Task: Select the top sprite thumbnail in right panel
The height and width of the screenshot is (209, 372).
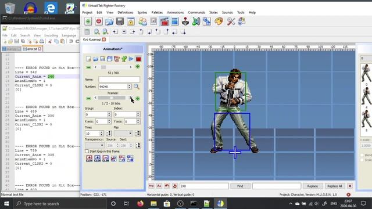Action: (x=366, y=73)
